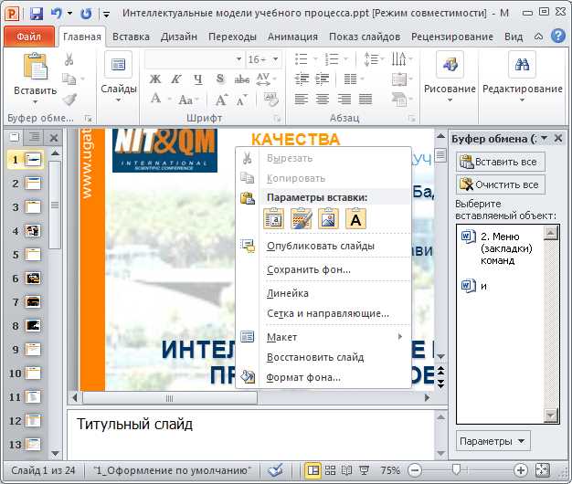Viewport: 572px width, 484px height.
Task: Toggle bold formatting button Ж
Action: click(154, 79)
